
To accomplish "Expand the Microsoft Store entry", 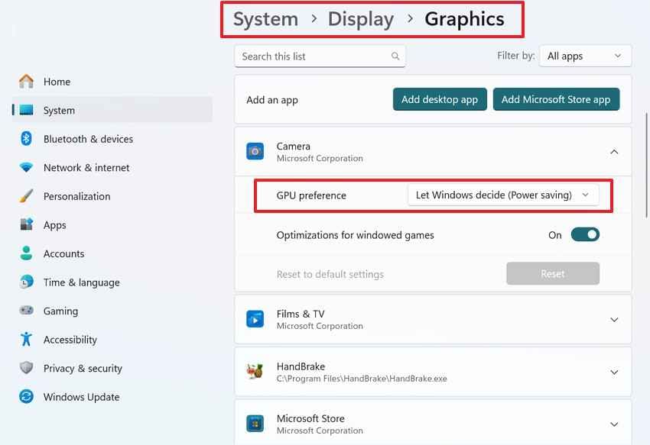I will (614, 424).
